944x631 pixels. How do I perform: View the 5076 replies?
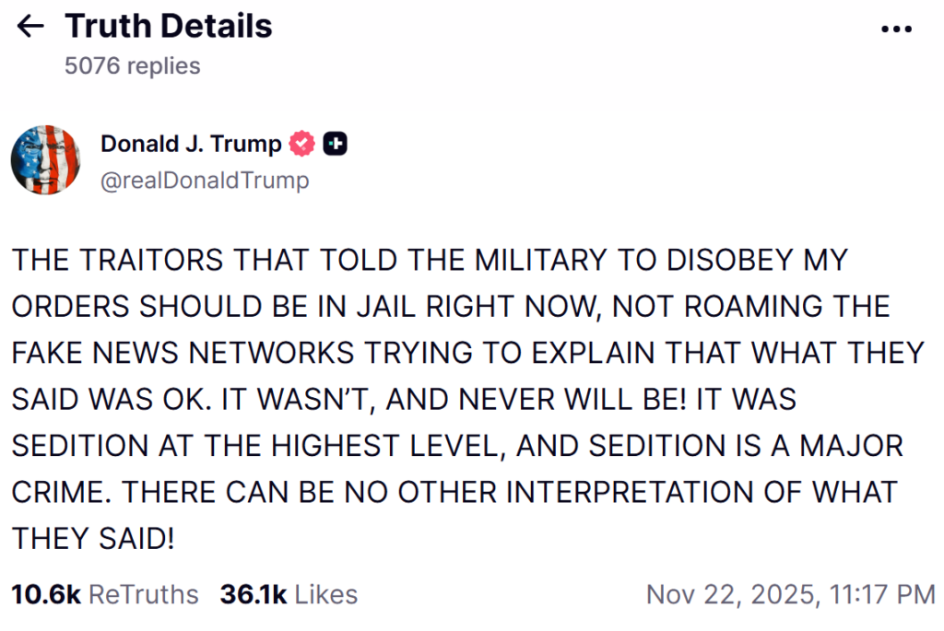[132, 65]
